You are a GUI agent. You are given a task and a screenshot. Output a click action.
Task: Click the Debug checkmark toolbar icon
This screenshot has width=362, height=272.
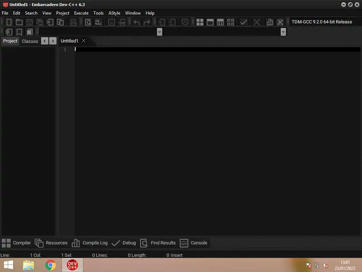coord(244,22)
